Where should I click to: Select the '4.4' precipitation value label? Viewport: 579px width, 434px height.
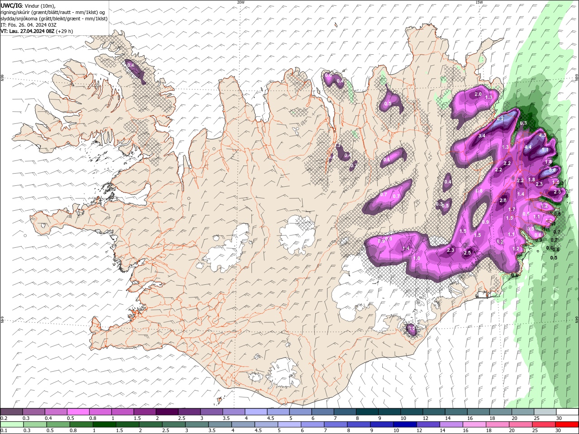(528, 147)
